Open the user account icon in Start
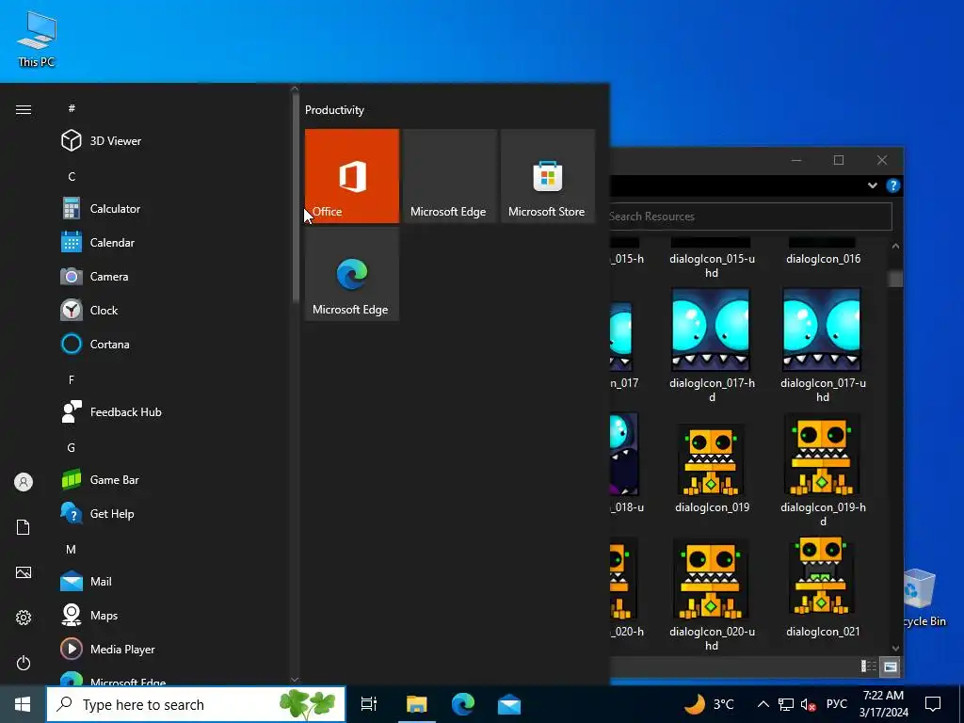This screenshot has height=723, width=964. point(24,482)
